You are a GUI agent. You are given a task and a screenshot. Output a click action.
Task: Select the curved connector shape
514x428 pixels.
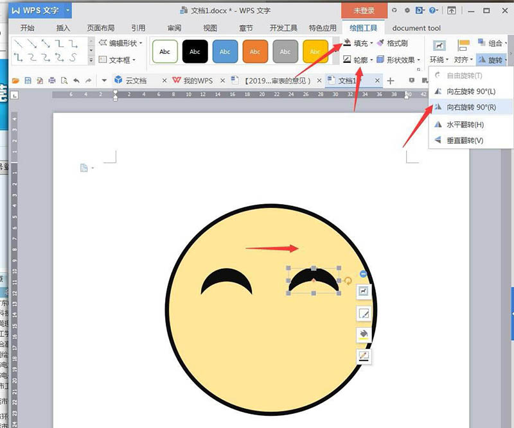click(x=32, y=58)
